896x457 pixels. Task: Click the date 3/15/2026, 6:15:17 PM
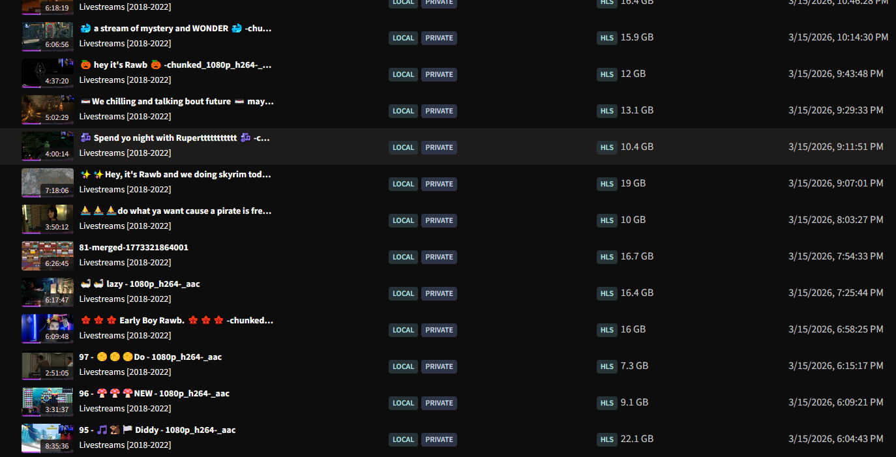pos(836,366)
